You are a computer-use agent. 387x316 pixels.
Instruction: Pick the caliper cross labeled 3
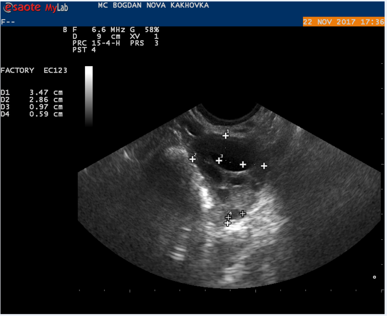click(219, 161)
